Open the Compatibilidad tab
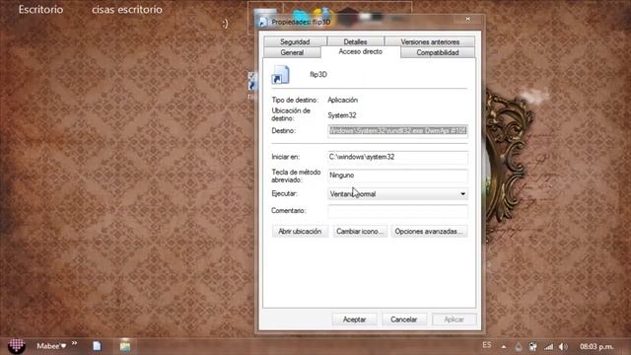Screen dimensions: 631x355 tap(438, 52)
